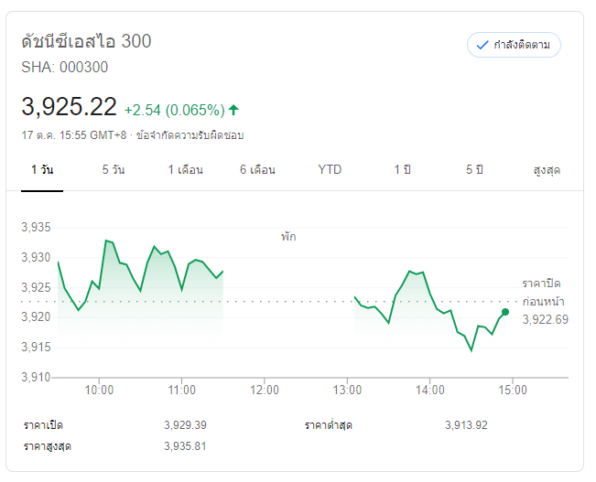Viewport: 596px width, 482px height.
Task: Click the checkmark icon in following button
Action: coord(482,45)
